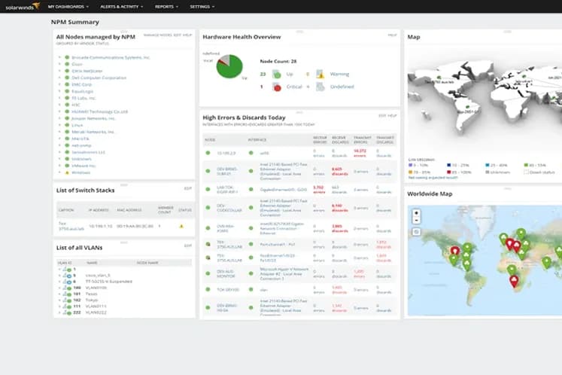
Task: Click the red pin in North America
Action: pyautogui.click(x=455, y=250)
